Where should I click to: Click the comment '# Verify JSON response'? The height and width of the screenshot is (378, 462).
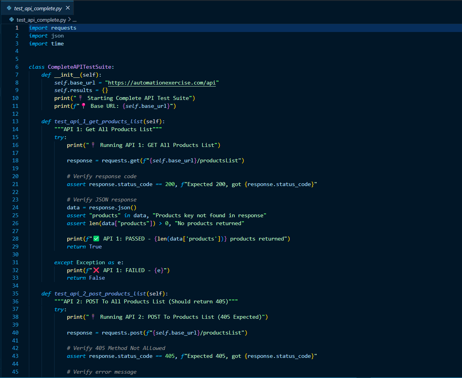102,199
